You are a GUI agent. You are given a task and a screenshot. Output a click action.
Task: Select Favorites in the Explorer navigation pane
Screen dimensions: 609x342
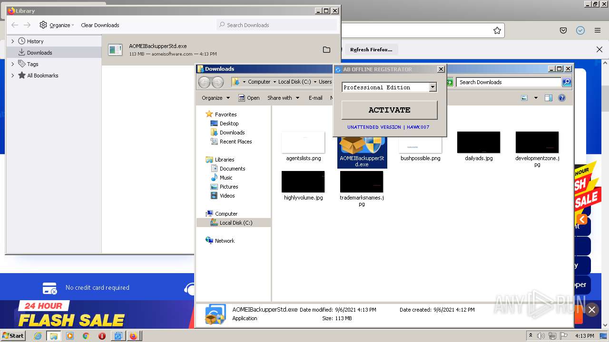pyautogui.click(x=226, y=114)
